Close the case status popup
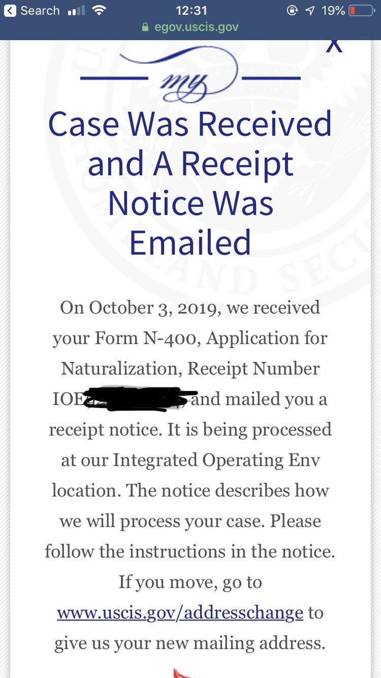381x678 pixels. pos(334,45)
